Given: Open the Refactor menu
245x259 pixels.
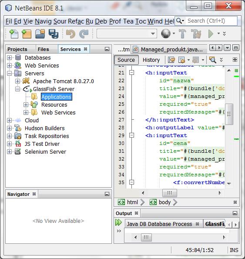Looking at the screenshot, I should 76,21.
